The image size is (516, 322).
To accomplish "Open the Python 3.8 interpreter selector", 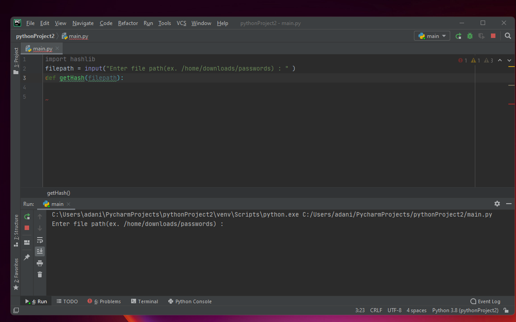I will 465,310.
